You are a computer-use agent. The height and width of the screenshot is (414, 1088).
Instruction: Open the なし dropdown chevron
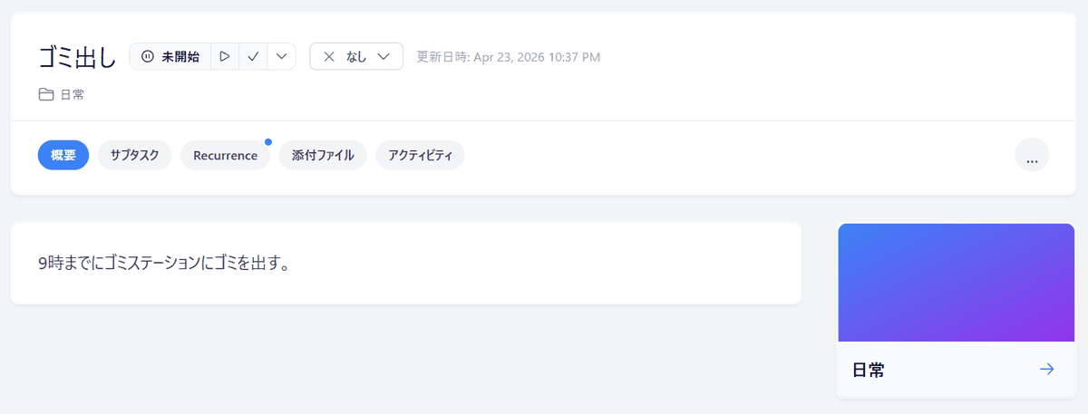(x=384, y=57)
